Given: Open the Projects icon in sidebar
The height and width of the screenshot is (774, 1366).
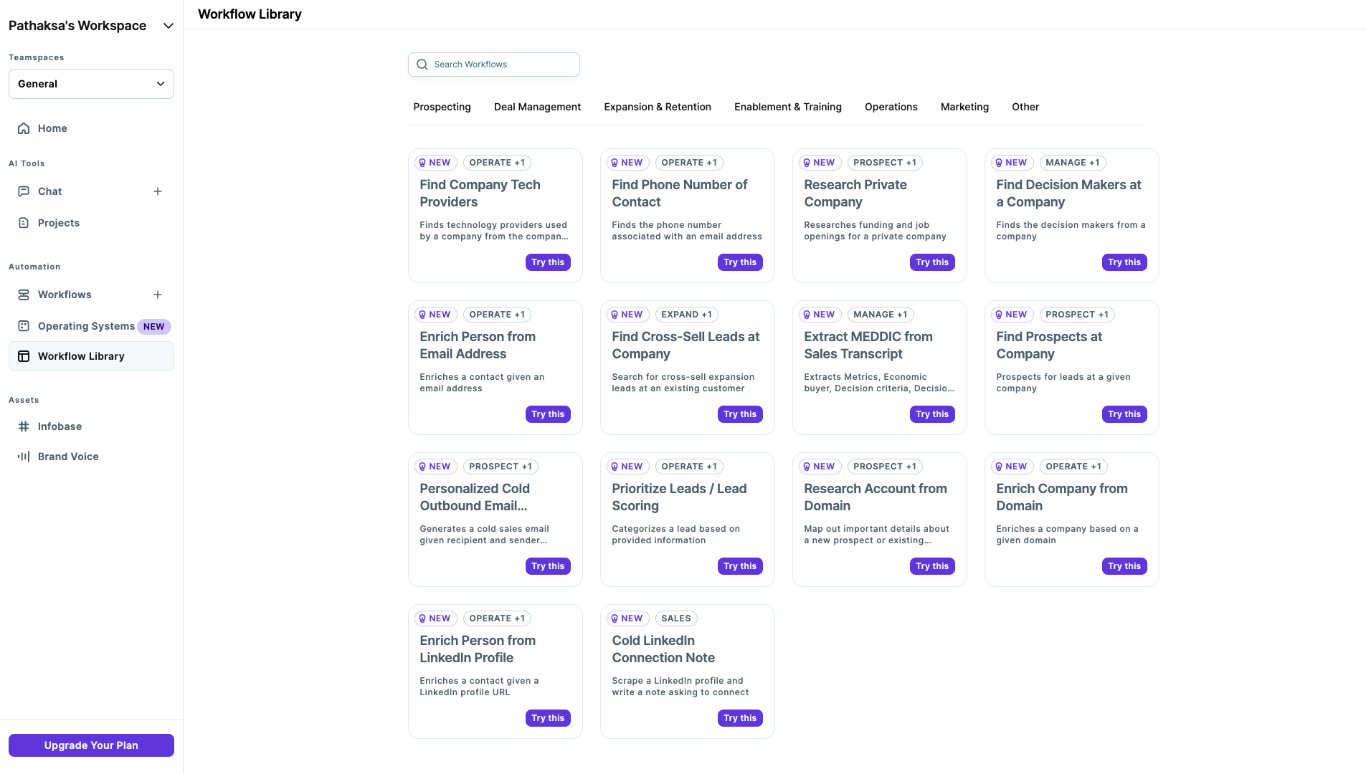Looking at the screenshot, I should (24, 223).
